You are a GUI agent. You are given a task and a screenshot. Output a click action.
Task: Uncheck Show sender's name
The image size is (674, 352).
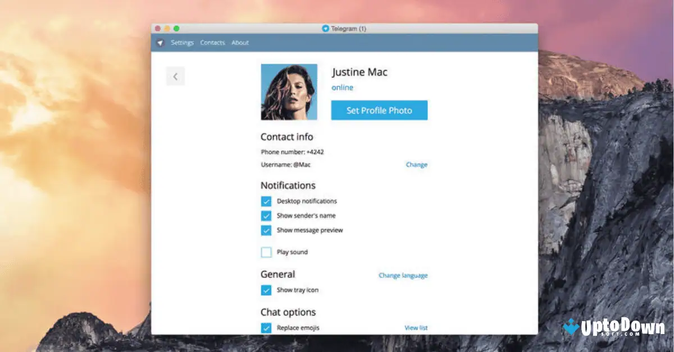coord(266,215)
